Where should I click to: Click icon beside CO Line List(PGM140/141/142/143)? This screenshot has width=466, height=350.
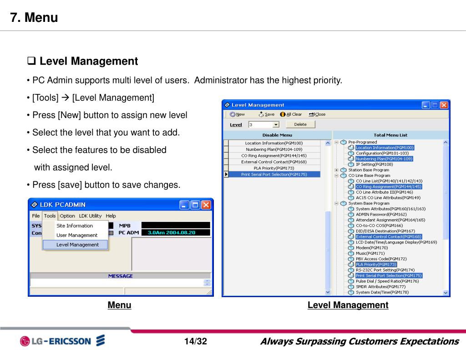351,181
